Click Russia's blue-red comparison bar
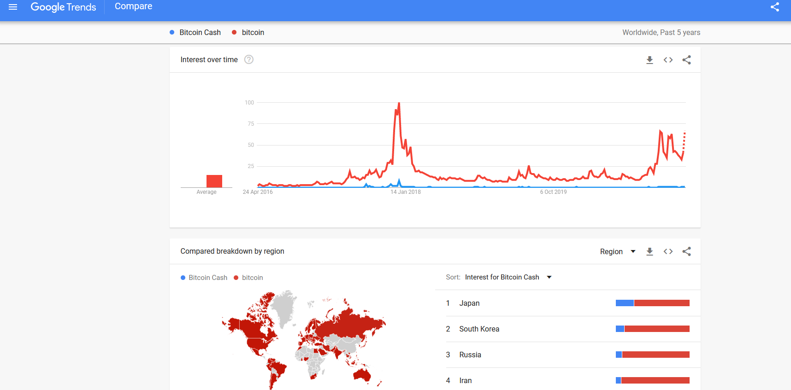 [x=653, y=355]
